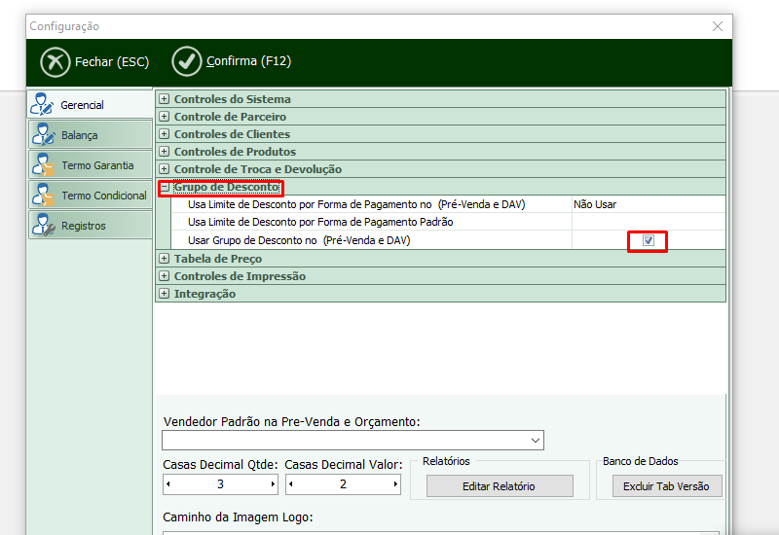Open the Balança sidebar icon
The width and height of the screenshot is (779, 535).
(x=43, y=134)
